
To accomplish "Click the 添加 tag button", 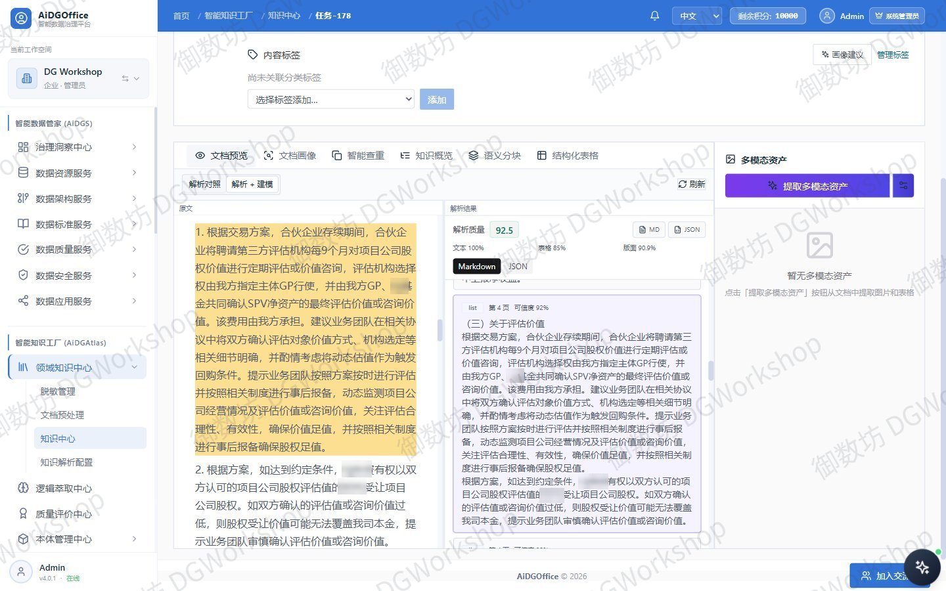I will tap(437, 100).
